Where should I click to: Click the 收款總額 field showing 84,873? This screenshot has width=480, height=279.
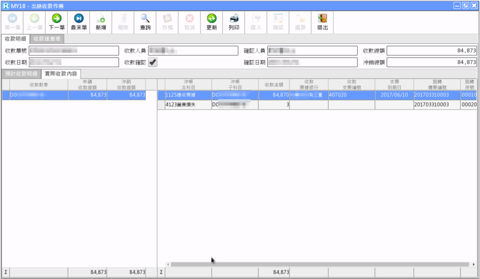click(x=431, y=50)
